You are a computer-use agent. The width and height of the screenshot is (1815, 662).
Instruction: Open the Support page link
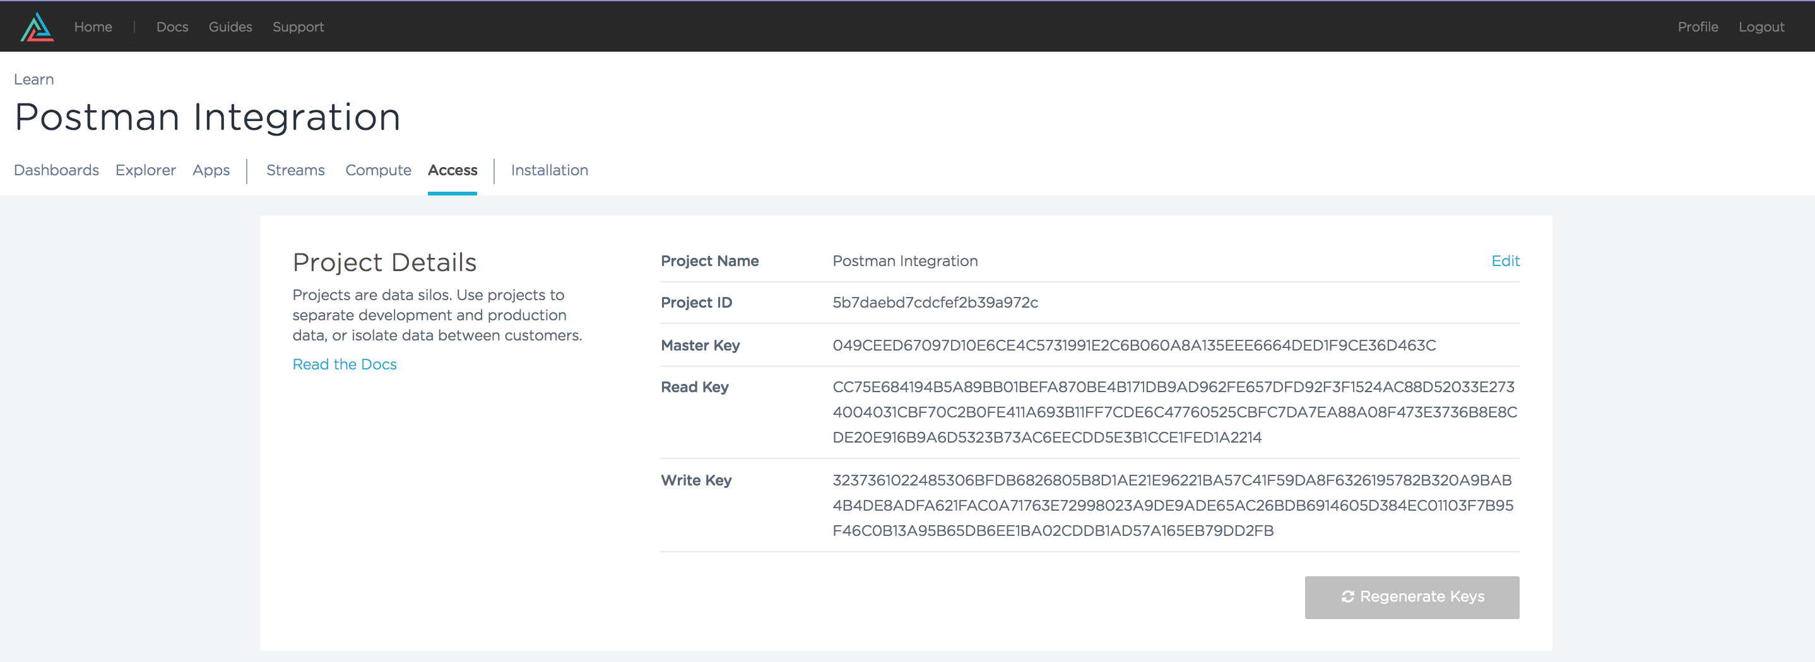(298, 26)
